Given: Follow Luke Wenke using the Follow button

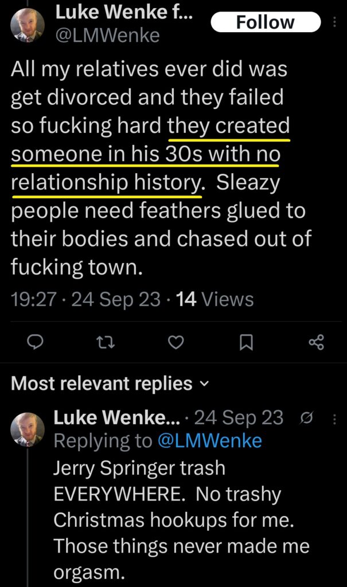Looking at the screenshot, I should [265, 22].
